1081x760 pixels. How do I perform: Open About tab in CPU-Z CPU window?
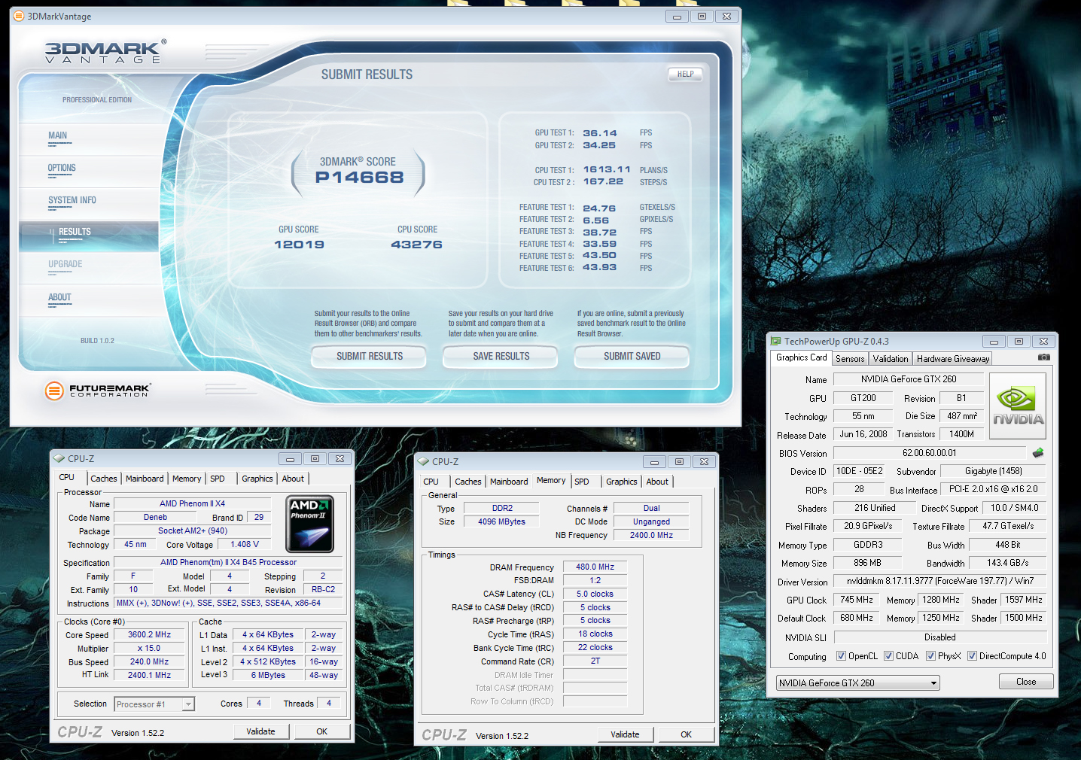tap(293, 479)
